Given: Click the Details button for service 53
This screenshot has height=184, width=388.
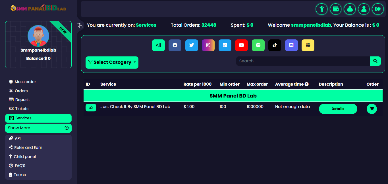Looking at the screenshot, I should click(338, 109).
